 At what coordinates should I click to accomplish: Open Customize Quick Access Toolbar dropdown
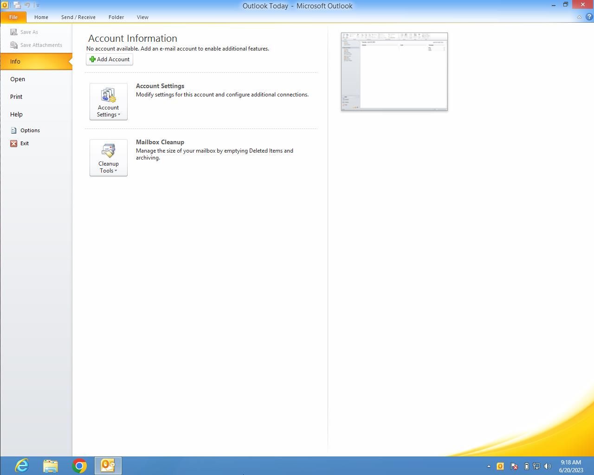[38, 6]
